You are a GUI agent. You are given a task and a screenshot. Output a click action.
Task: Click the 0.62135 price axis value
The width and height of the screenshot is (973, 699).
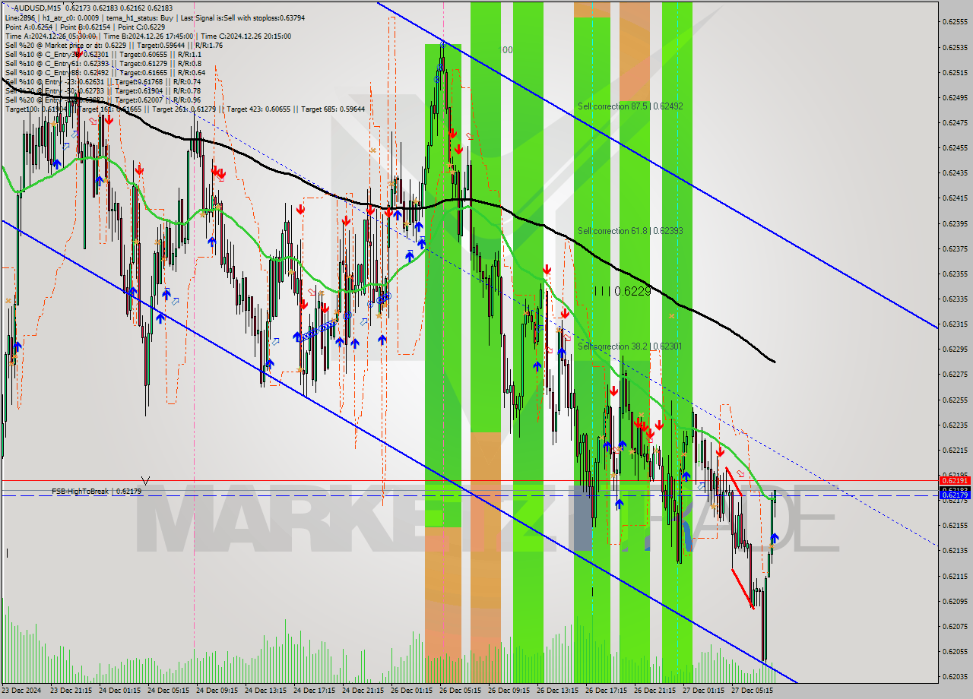click(955, 550)
